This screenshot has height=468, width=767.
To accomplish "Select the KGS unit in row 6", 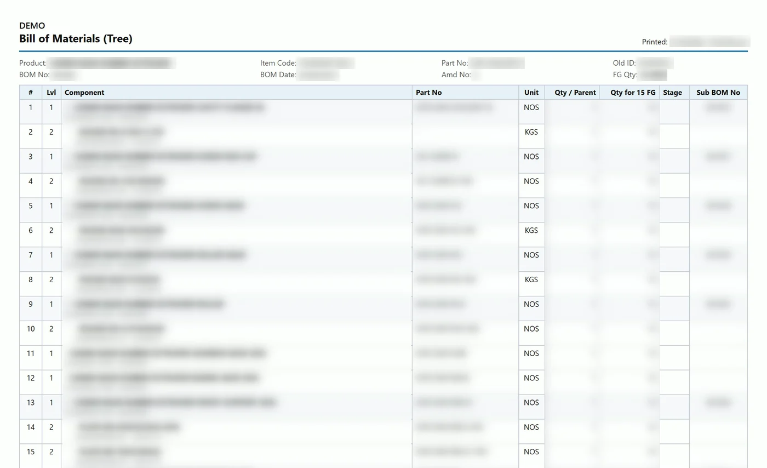I will tap(531, 231).
